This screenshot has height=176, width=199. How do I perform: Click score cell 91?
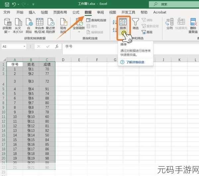pyautogui.click(x=47, y=89)
